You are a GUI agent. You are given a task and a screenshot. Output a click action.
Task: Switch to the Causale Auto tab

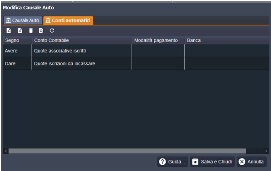22,21
